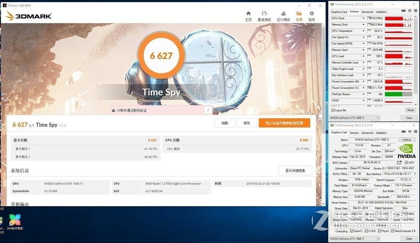Click the BIOS export share icon beside UEFI
420x243 pixels.
coord(399,162)
